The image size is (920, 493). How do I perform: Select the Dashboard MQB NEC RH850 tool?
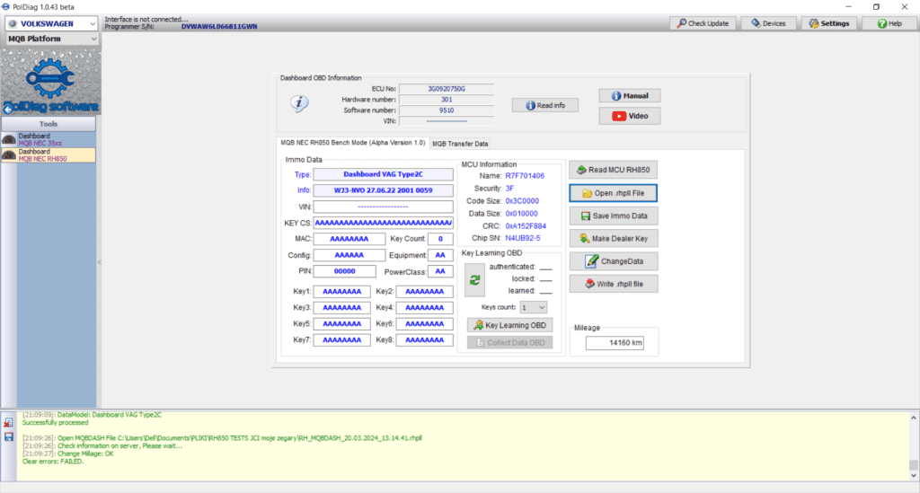click(49, 154)
